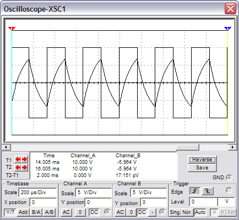239x220 pixels.
Task: Click the red T1 cursor marker
Action: point(12,29)
